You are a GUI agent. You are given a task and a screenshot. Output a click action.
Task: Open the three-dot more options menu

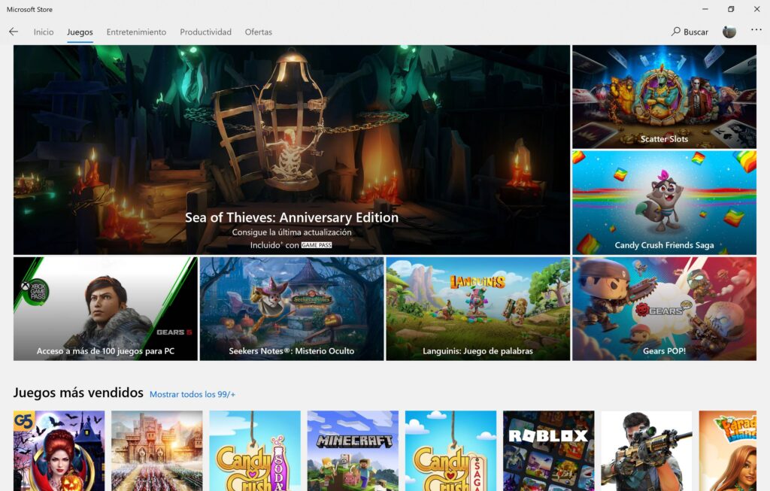756,31
